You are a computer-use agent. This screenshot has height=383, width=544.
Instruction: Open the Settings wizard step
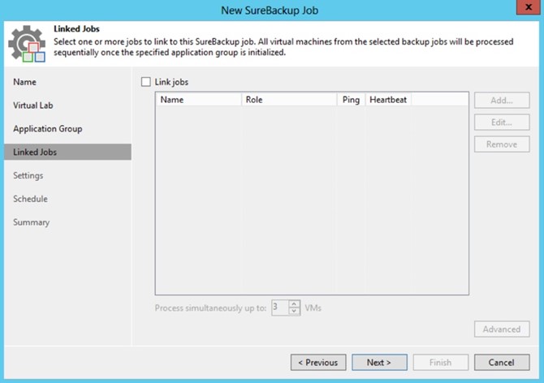pyautogui.click(x=28, y=176)
